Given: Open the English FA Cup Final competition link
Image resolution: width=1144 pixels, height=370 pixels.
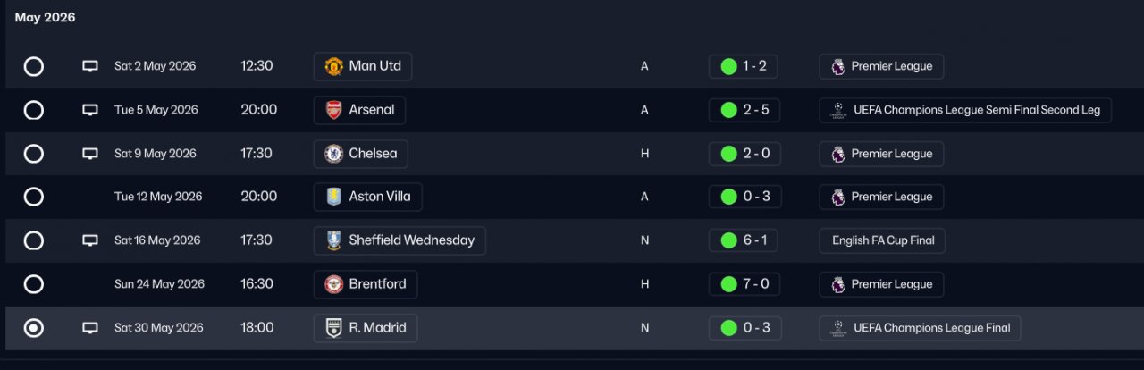Looking at the screenshot, I should pos(882,240).
